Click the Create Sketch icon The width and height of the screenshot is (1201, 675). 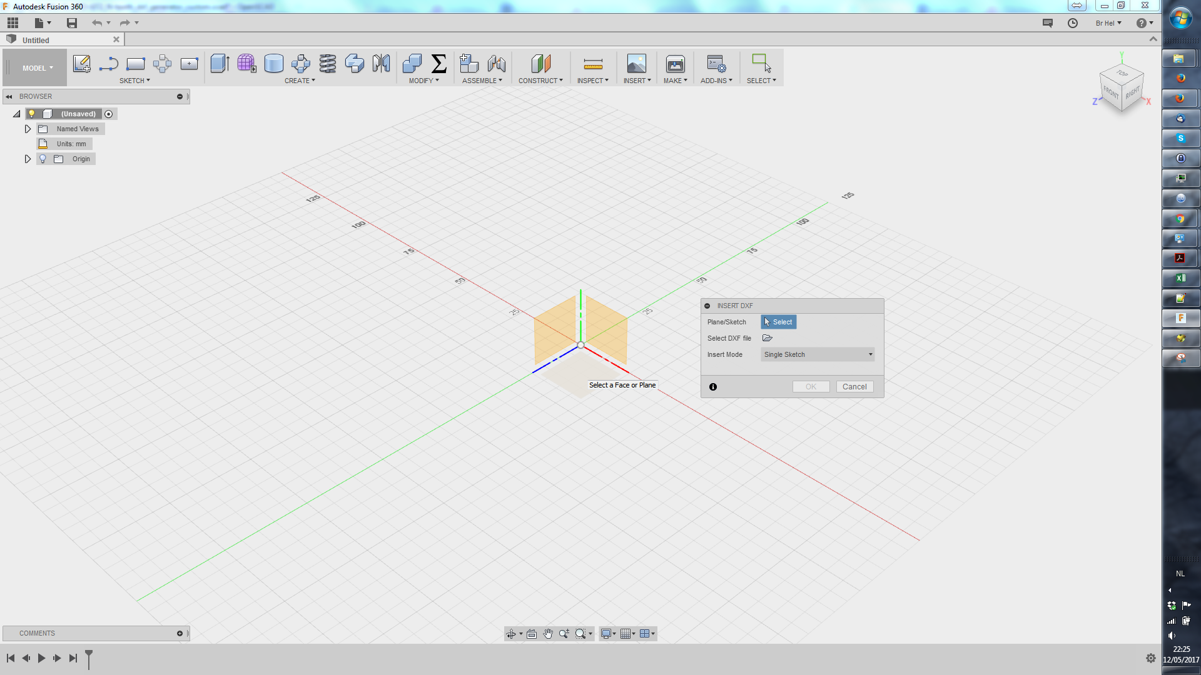pyautogui.click(x=81, y=63)
